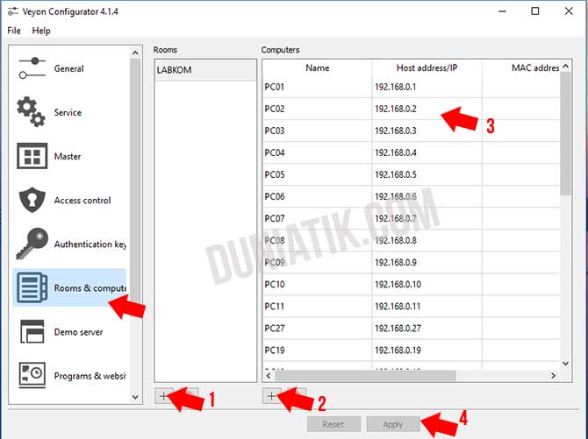Click the add computer plus button
The height and width of the screenshot is (439, 588).
tap(271, 396)
